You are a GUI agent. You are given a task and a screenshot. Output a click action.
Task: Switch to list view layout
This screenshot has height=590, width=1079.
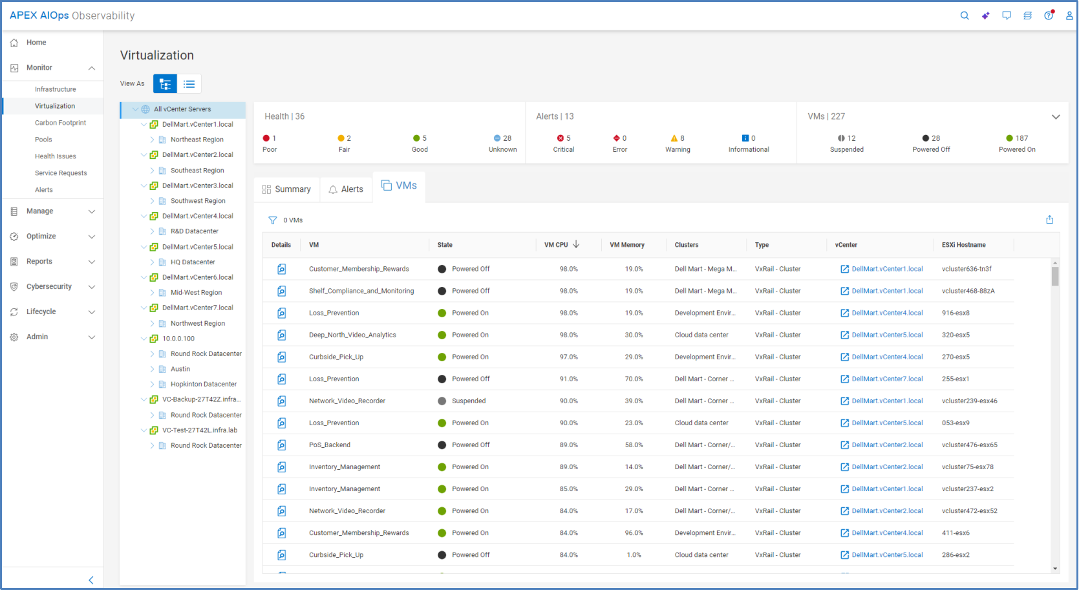[x=189, y=83]
